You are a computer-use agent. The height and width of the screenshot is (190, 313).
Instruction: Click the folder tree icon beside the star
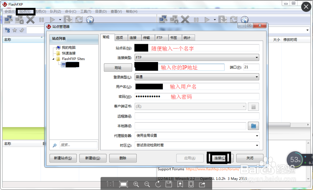click(x=8, y=30)
